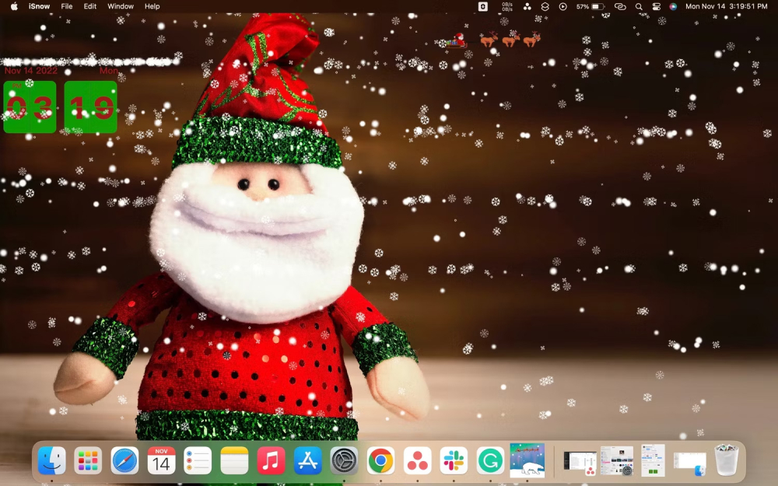
Task: Open Asana from the Dock
Action: (417, 461)
